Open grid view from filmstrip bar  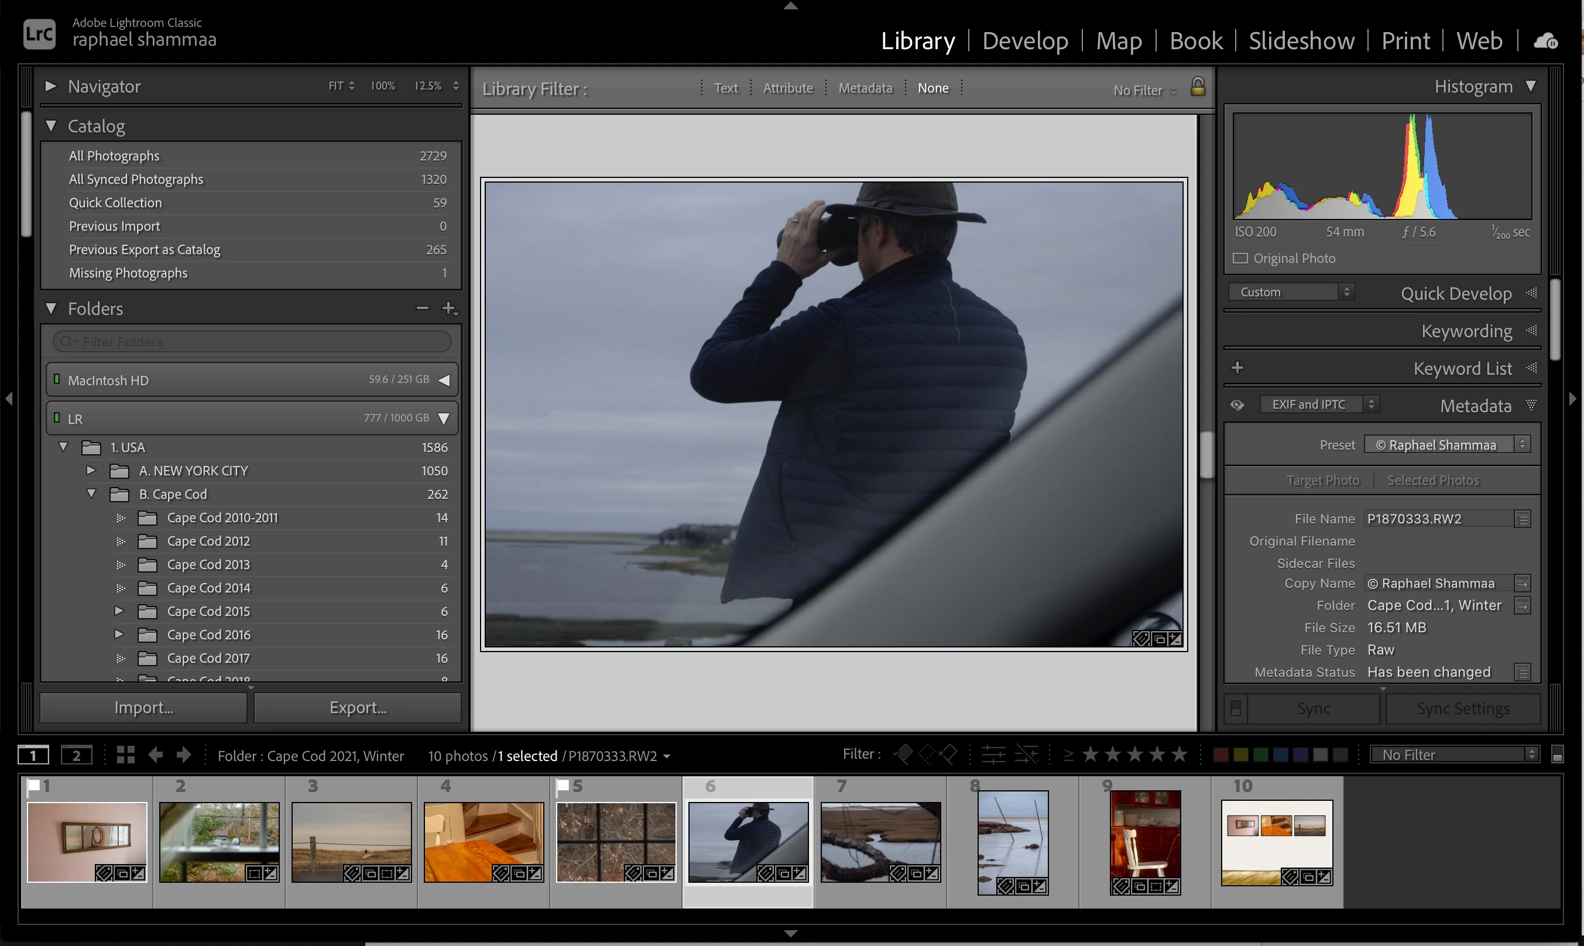coord(126,755)
